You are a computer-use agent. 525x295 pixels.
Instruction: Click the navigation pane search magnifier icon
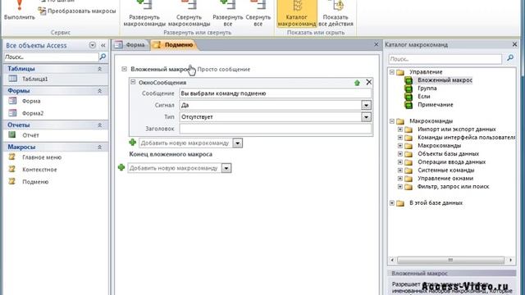103,57
